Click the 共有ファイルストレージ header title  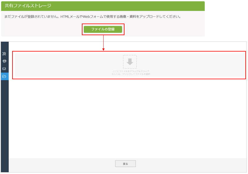tap(28, 6)
